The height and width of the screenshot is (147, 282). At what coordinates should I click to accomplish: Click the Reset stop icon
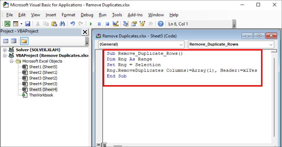pos(107,24)
